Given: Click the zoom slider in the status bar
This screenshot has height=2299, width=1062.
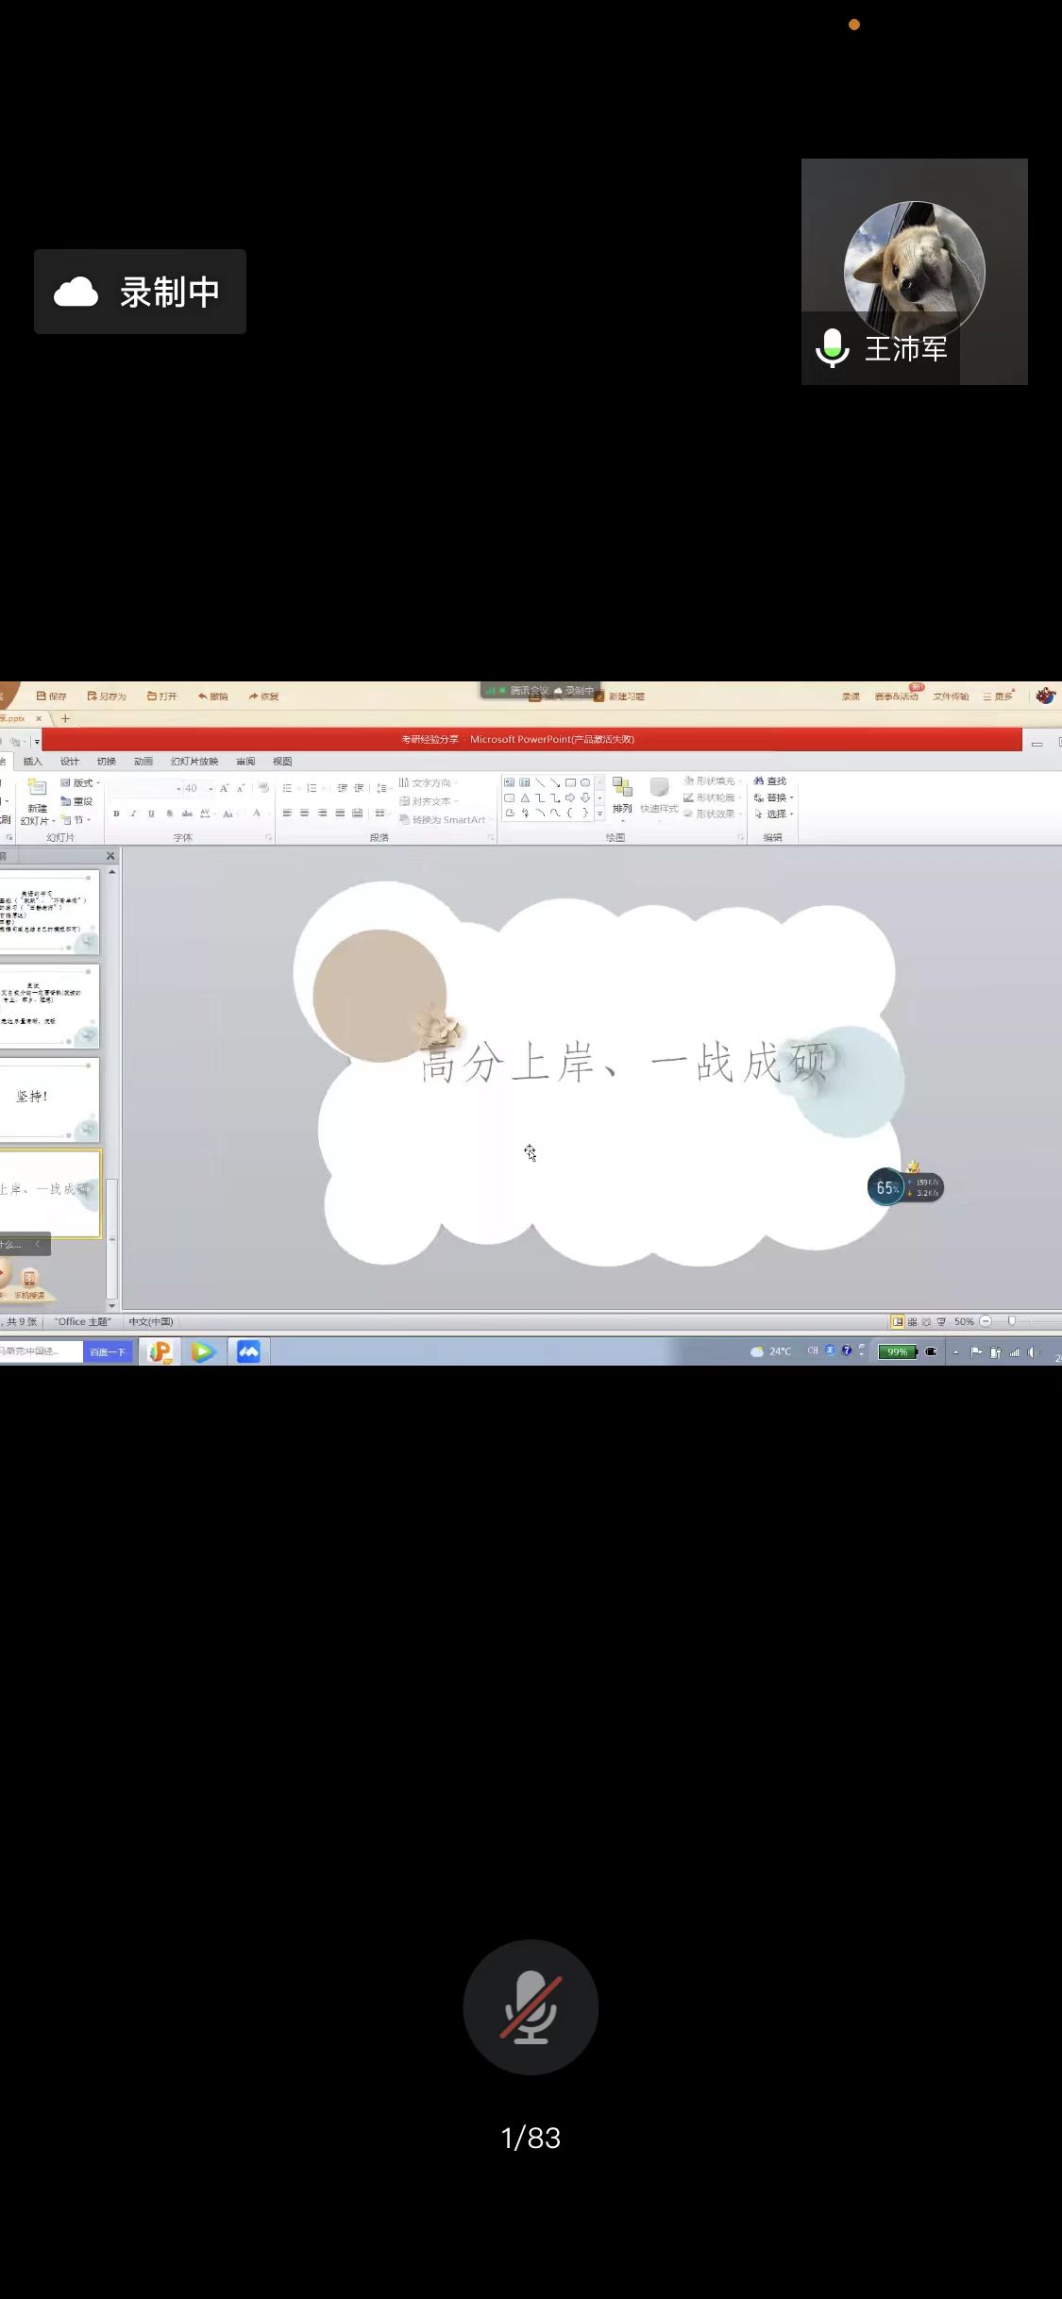Looking at the screenshot, I should pyautogui.click(x=1011, y=1321).
